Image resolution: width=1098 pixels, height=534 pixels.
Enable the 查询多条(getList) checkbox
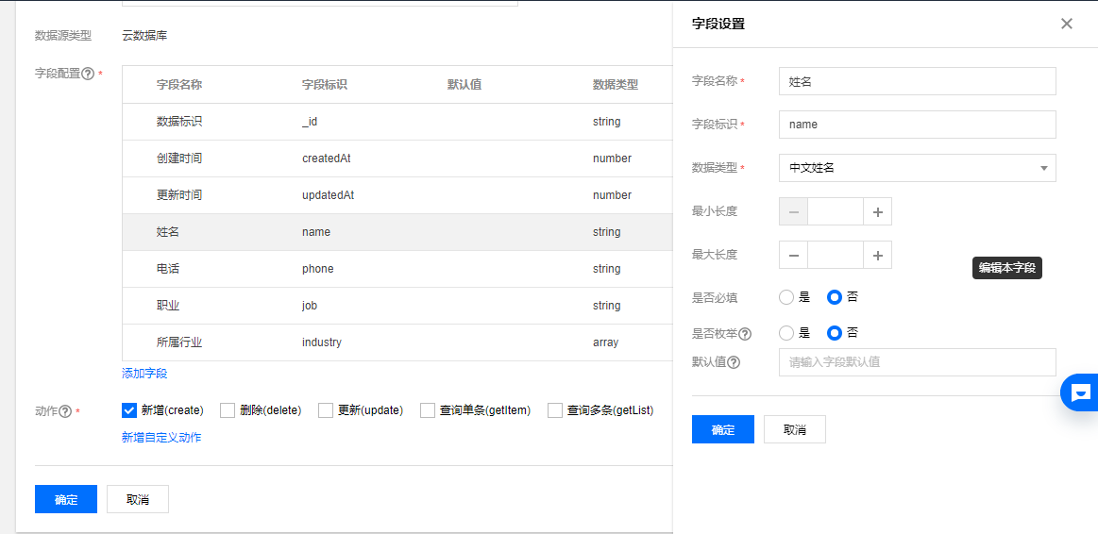pyautogui.click(x=554, y=410)
